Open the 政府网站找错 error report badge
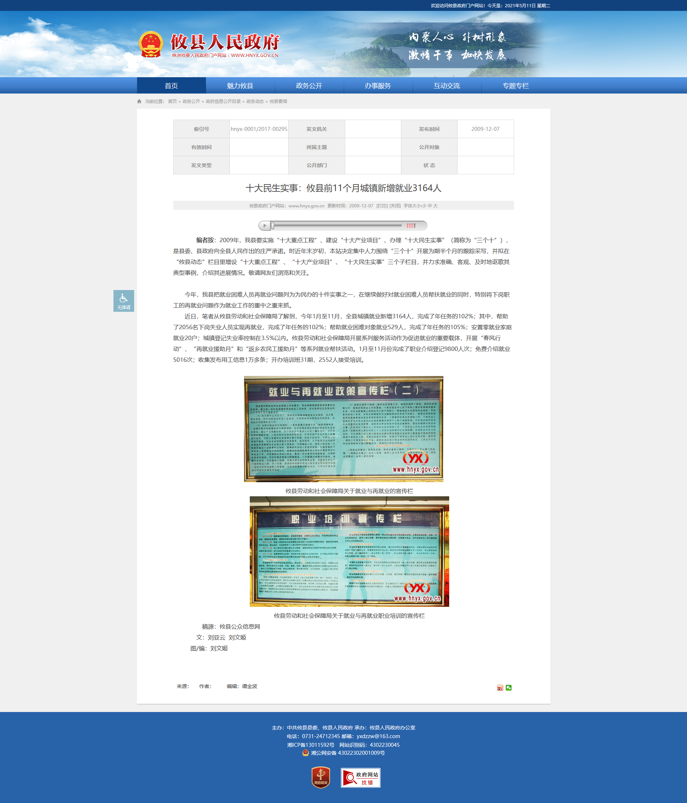This screenshot has width=687, height=803. coord(360,777)
